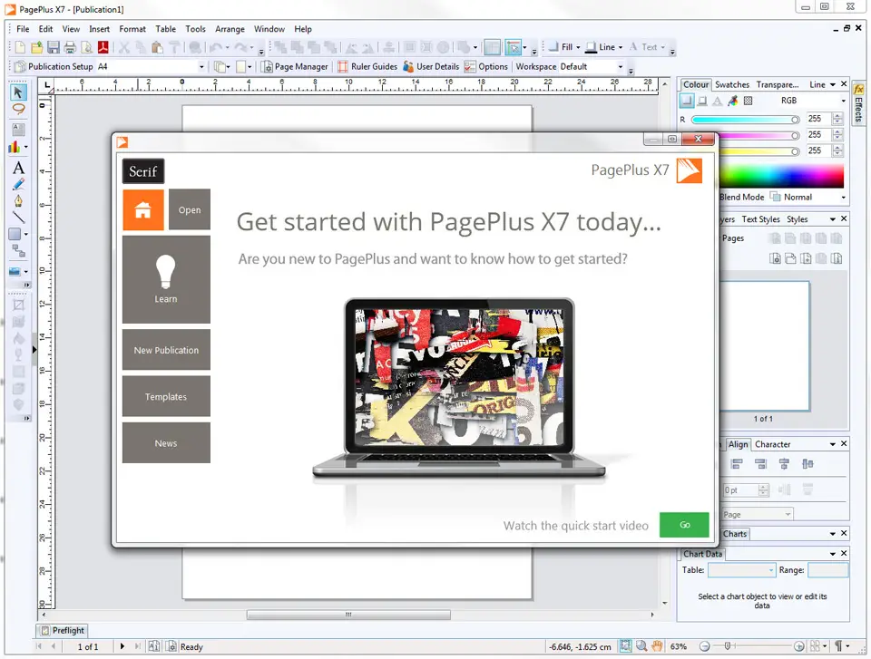Switch to the Character tab
This screenshot has width=871, height=659.
click(x=772, y=444)
